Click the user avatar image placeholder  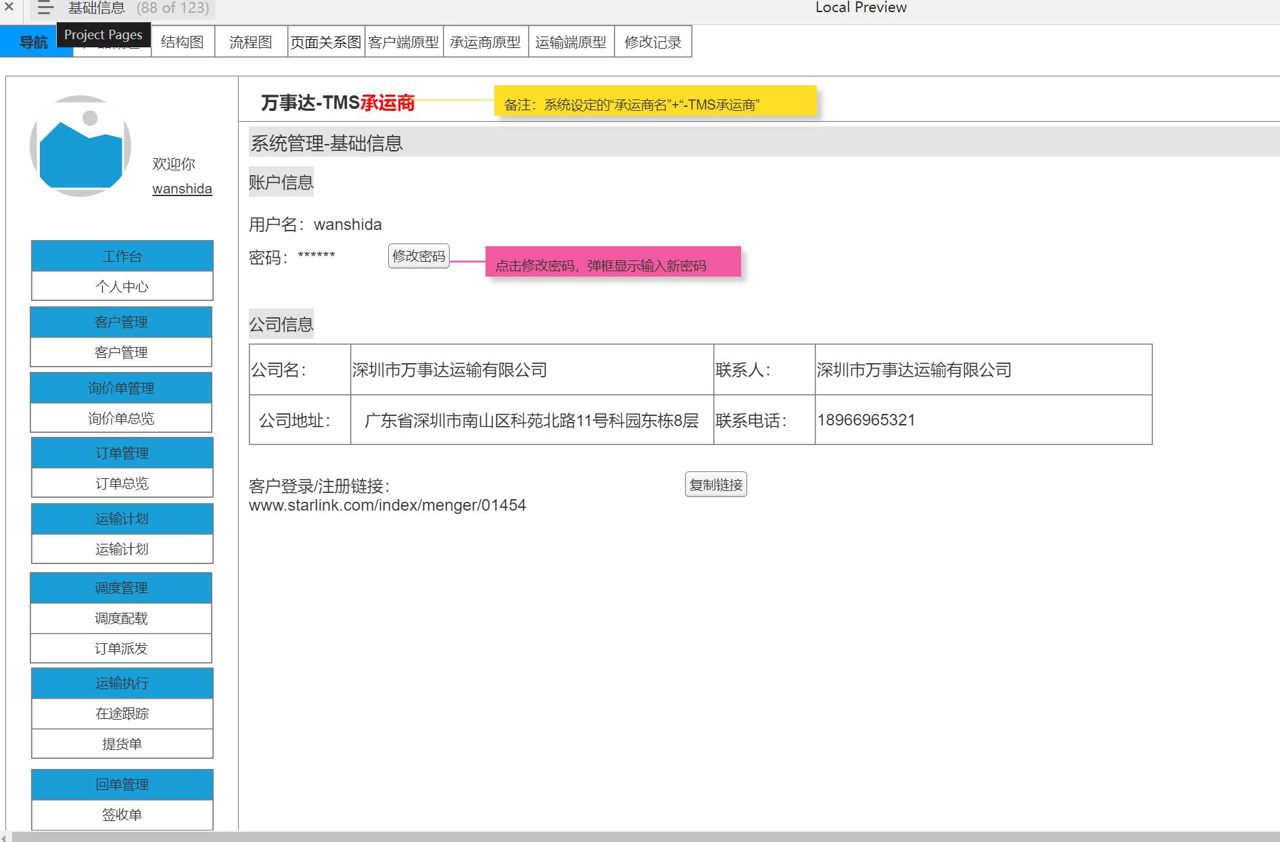(x=80, y=146)
